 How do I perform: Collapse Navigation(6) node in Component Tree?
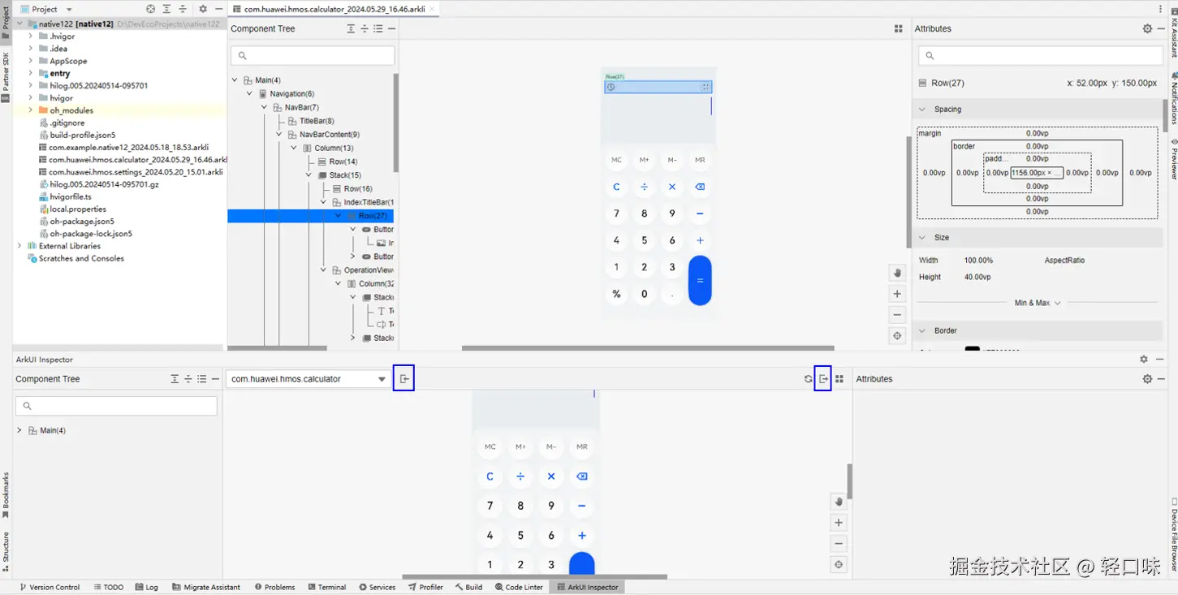(250, 94)
